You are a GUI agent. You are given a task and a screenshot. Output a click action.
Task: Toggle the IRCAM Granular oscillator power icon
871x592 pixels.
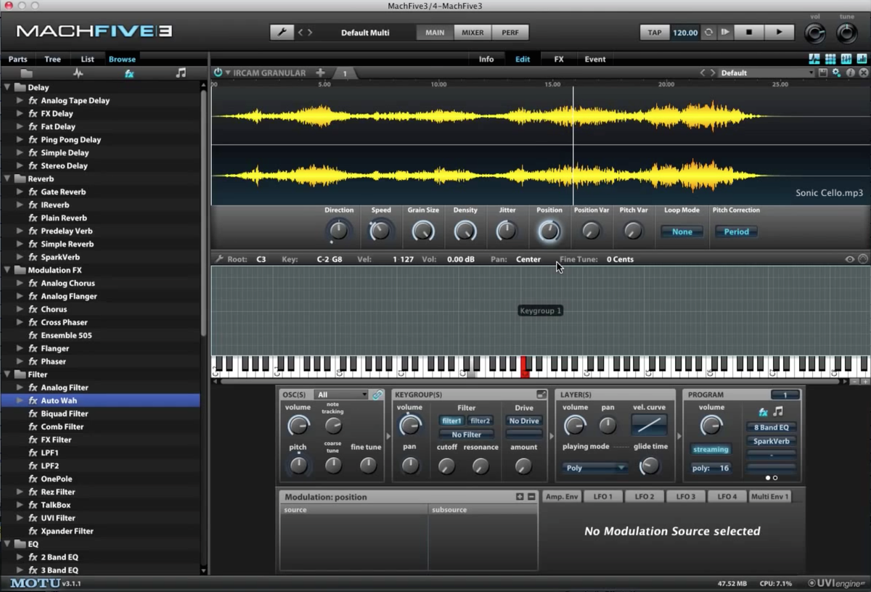tap(218, 73)
